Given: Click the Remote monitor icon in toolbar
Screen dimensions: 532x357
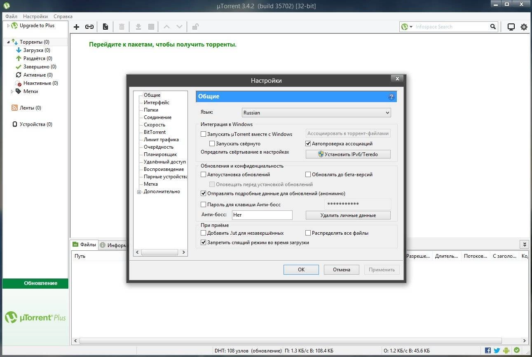Looking at the screenshot, I should point(511,27).
